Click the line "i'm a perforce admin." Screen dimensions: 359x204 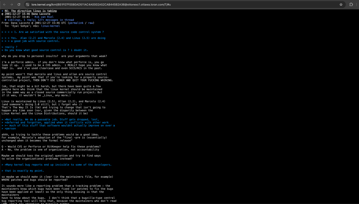click(x=53, y=62)
